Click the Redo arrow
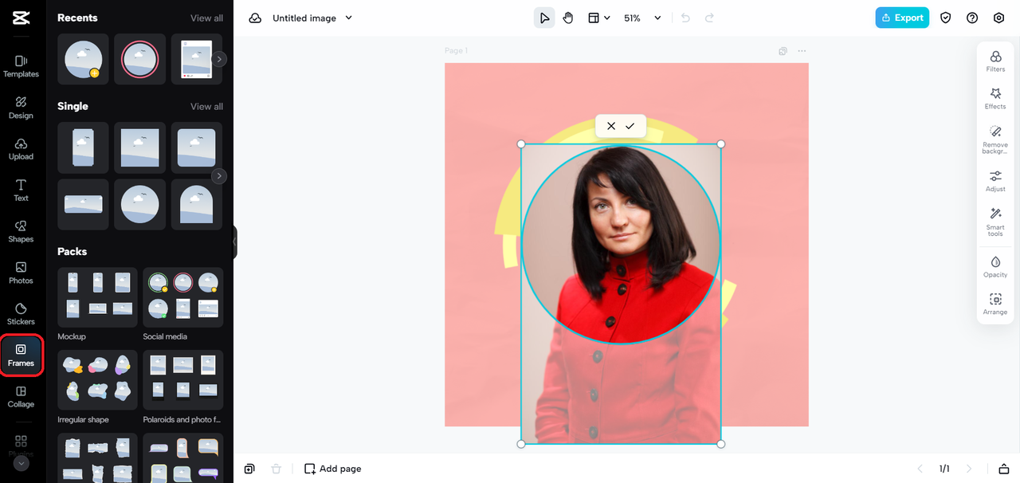 (x=709, y=18)
